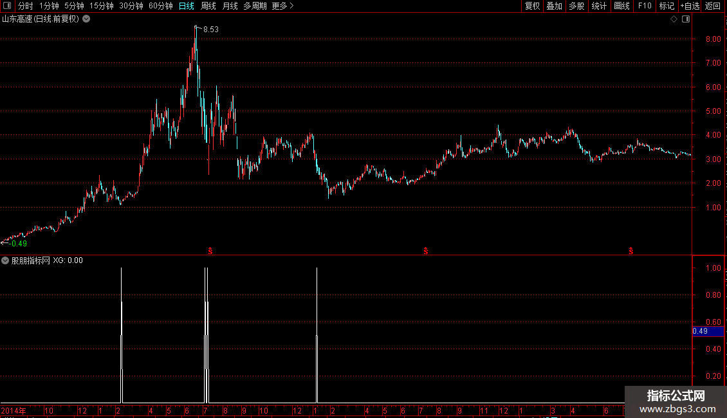Select the 60分钟 period tab

(160, 6)
